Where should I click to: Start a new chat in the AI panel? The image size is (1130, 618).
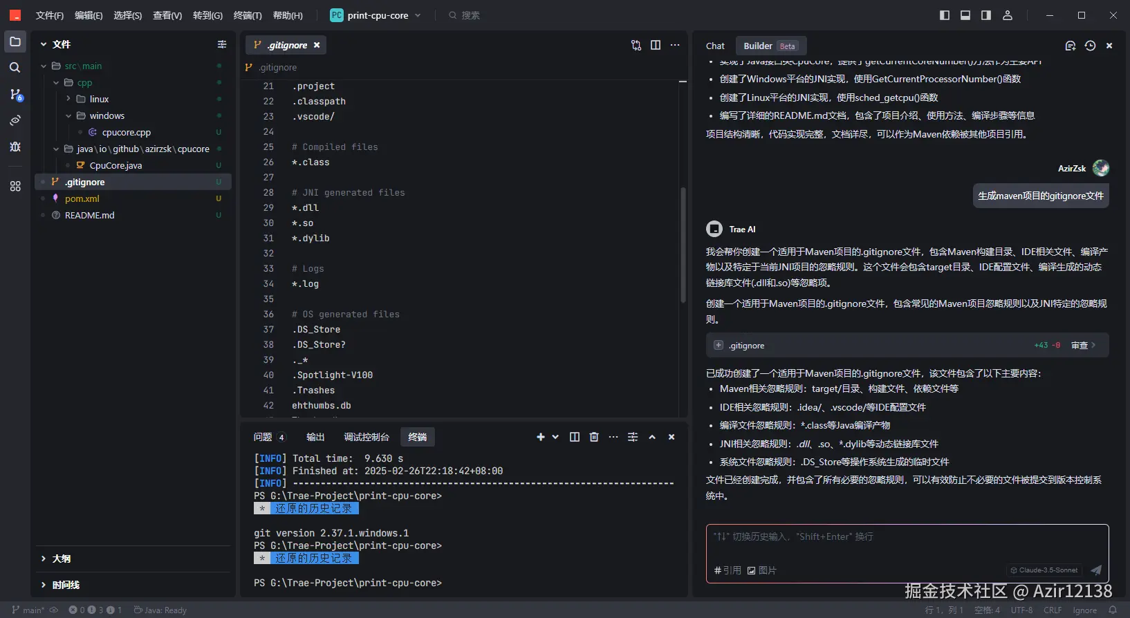1071,46
